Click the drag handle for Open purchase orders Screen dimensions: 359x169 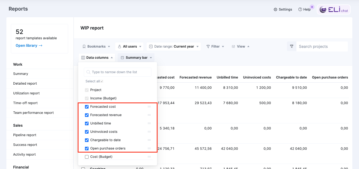149,148
